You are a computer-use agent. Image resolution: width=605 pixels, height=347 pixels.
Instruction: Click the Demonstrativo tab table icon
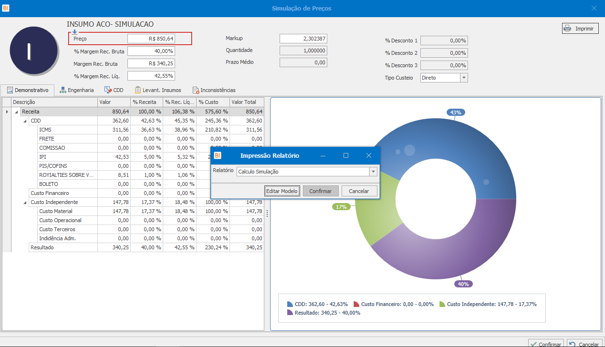pos(10,90)
